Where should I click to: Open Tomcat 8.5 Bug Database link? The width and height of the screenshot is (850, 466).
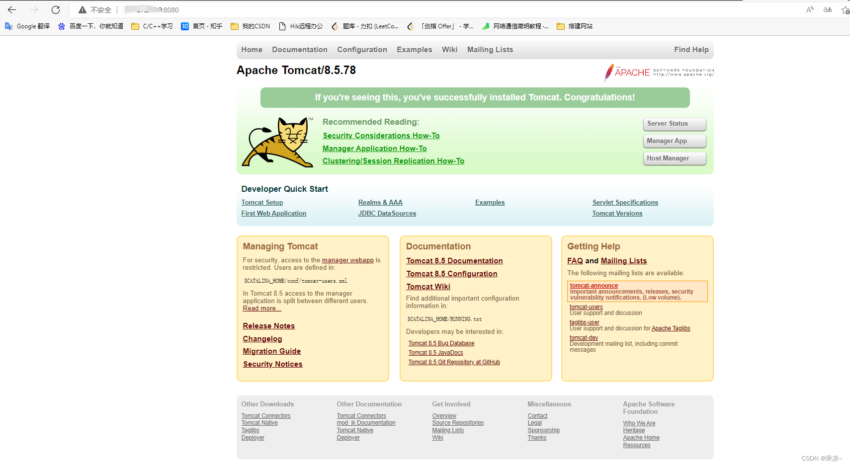click(x=441, y=343)
